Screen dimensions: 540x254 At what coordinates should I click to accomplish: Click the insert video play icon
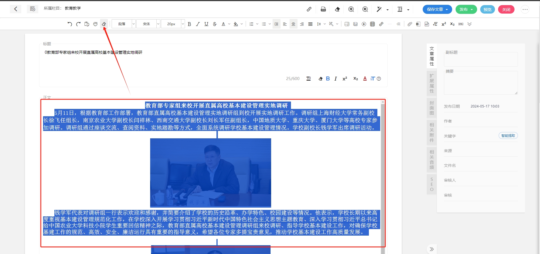click(364, 24)
